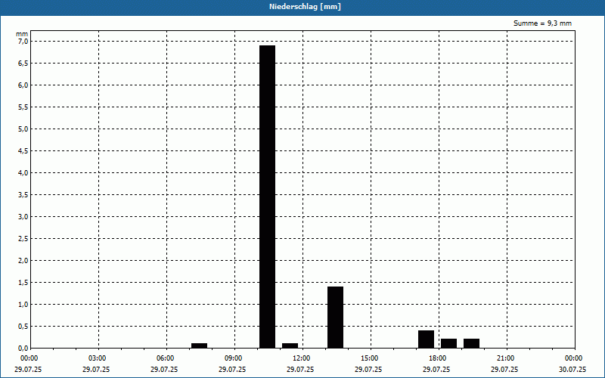
Task: Select the 15:00 x-axis time label
Action: pyautogui.click(x=371, y=358)
